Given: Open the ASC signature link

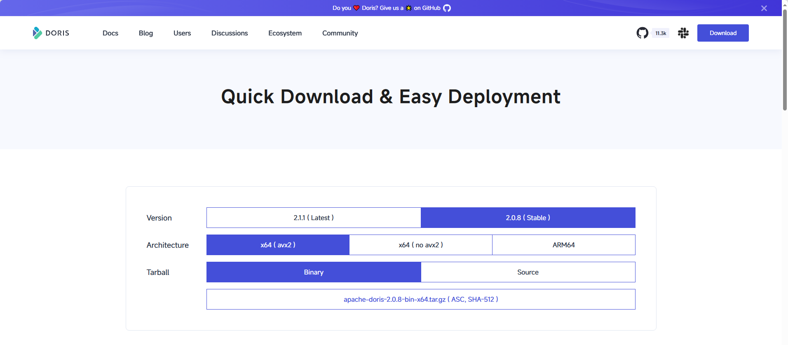Looking at the screenshot, I should click(x=457, y=299).
